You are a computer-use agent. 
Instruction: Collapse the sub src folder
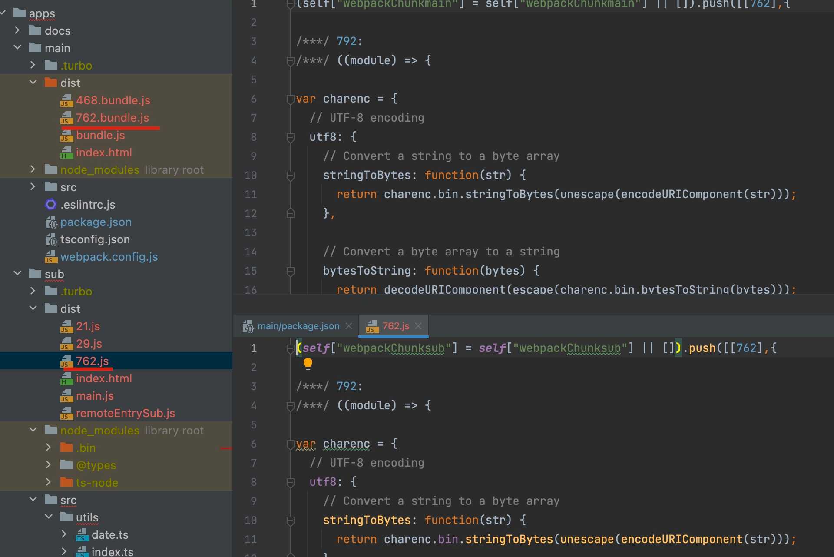tap(33, 499)
